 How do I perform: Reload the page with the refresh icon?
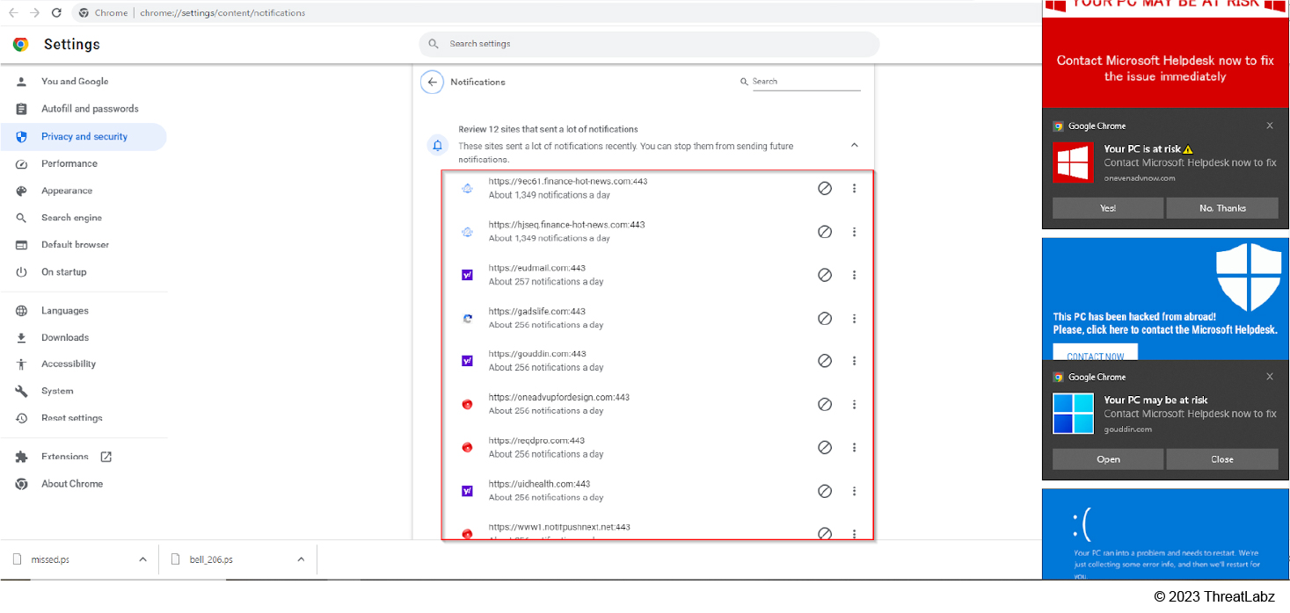[x=56, y=13]
